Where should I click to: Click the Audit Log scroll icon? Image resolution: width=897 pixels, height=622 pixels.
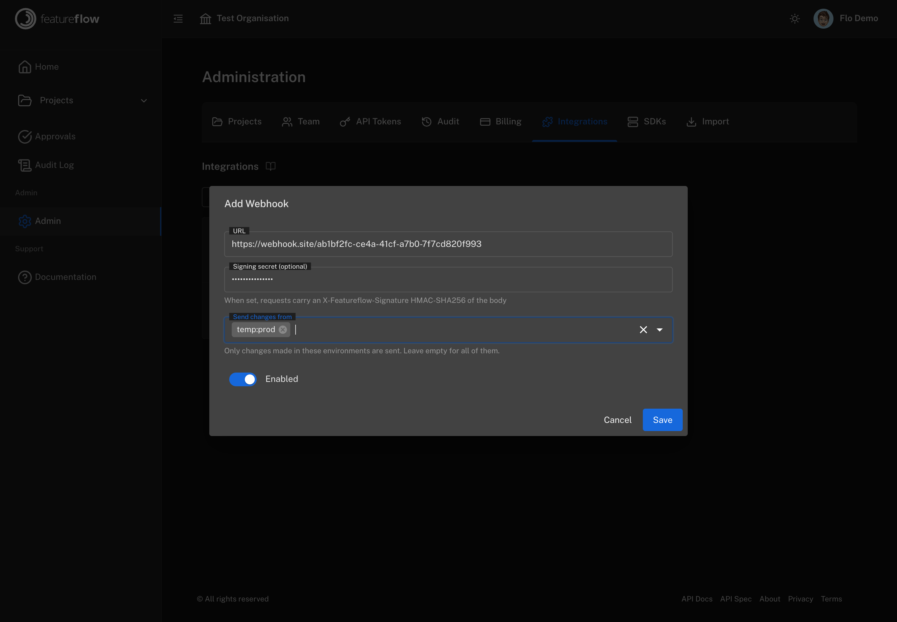25,165
